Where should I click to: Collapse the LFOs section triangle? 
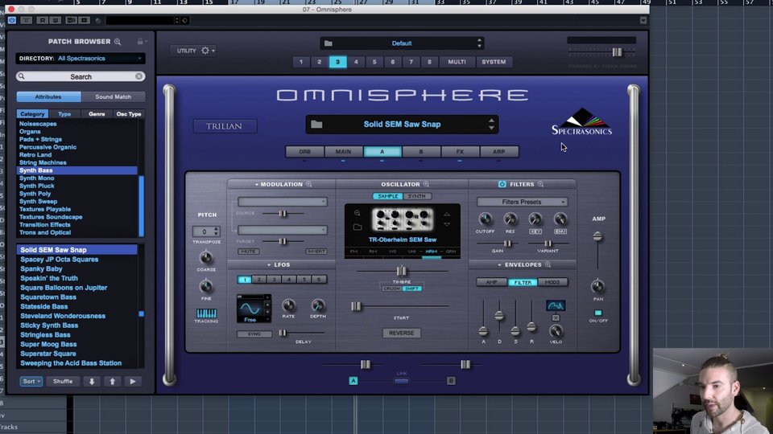(269, 264)
